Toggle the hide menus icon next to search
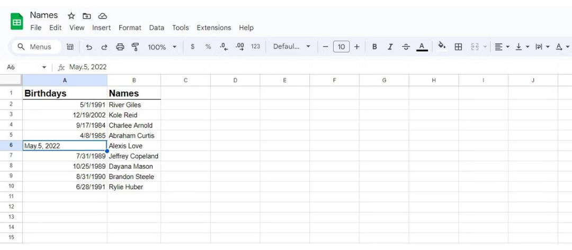This screenshot has height=250, width=572. coord(70,47)
